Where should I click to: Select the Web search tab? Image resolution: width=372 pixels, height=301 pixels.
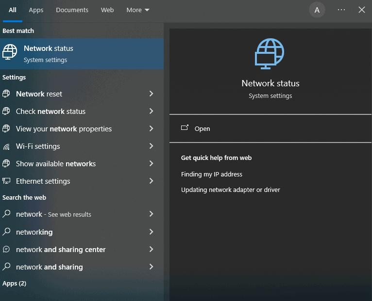pos(107,10)
